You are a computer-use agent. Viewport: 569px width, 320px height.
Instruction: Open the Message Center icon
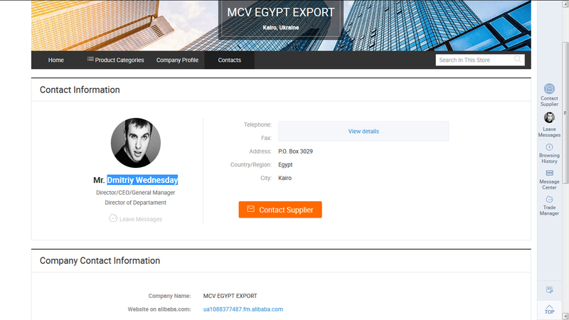click(x=549, y=173)
